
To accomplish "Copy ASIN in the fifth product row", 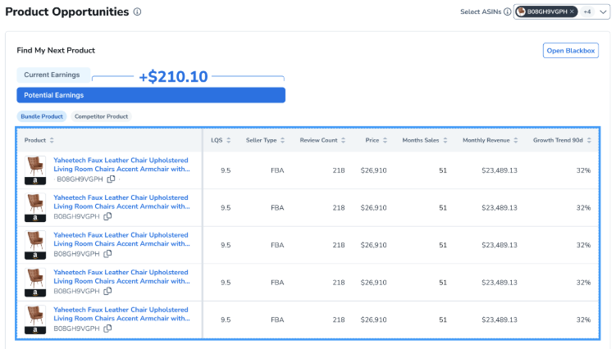I will coord(107,329).
